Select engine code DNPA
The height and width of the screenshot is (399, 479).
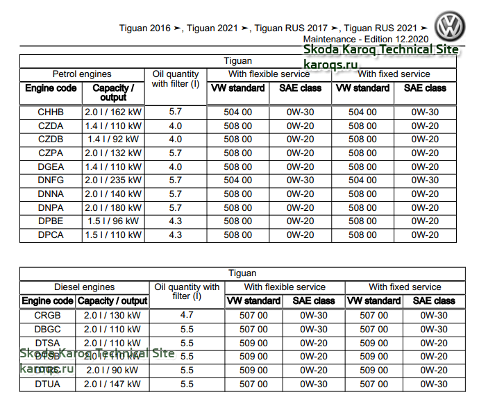coord(51,207)
